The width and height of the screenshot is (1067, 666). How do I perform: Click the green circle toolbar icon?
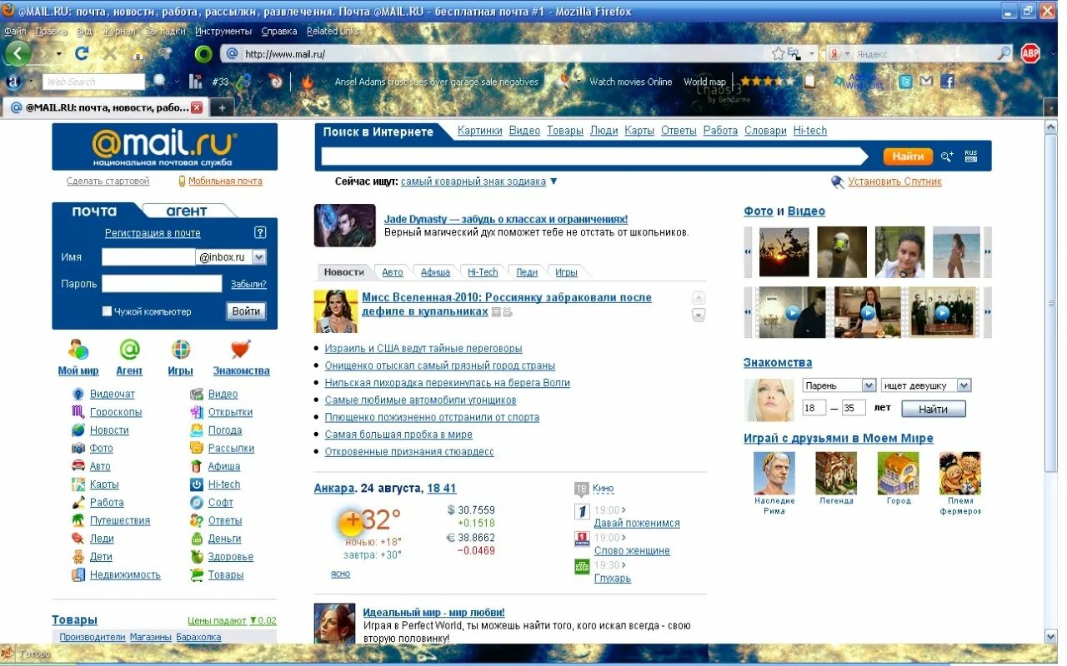(203, 54)
